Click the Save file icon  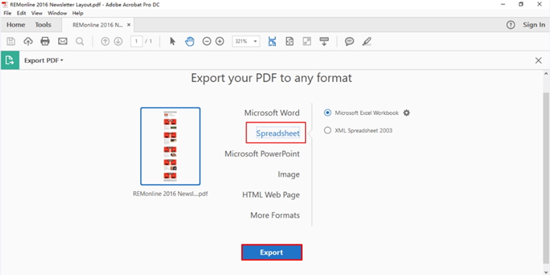coord(11,41)
